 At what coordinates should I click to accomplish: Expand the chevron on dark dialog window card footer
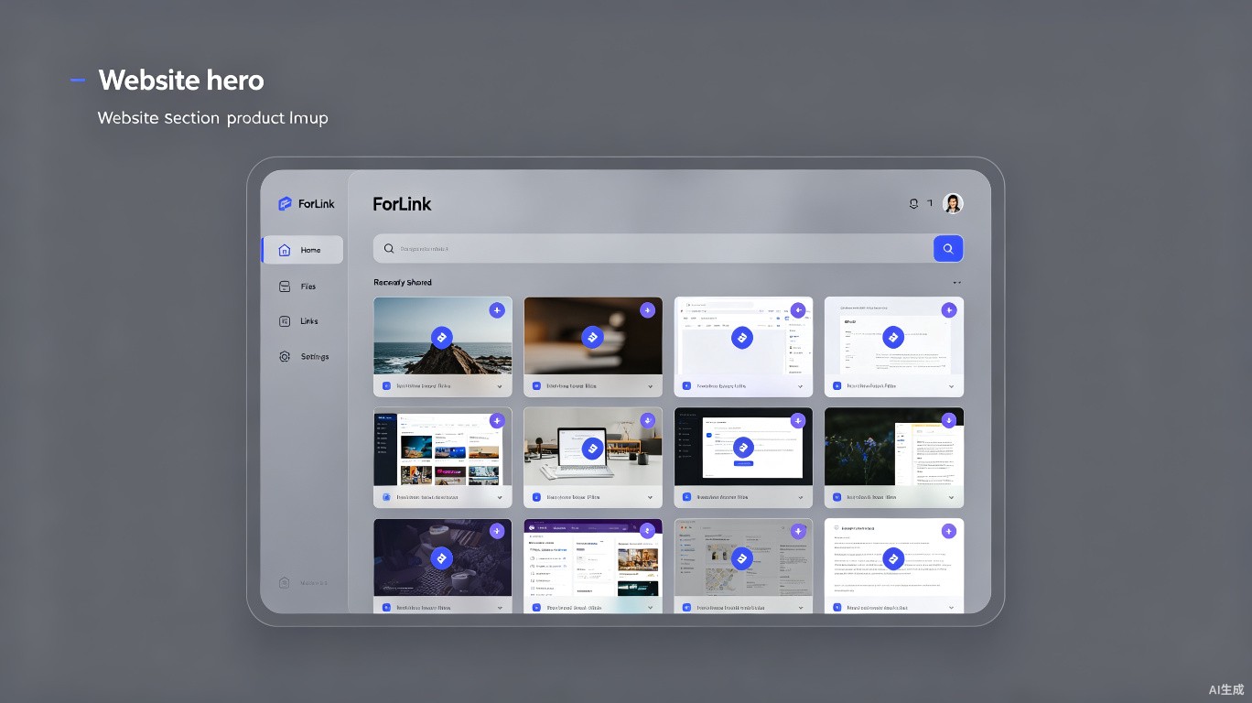800,497
